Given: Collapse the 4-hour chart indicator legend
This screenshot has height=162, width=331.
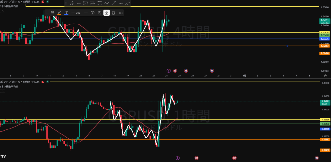Looking at the screenshot, I should [3, 11].
